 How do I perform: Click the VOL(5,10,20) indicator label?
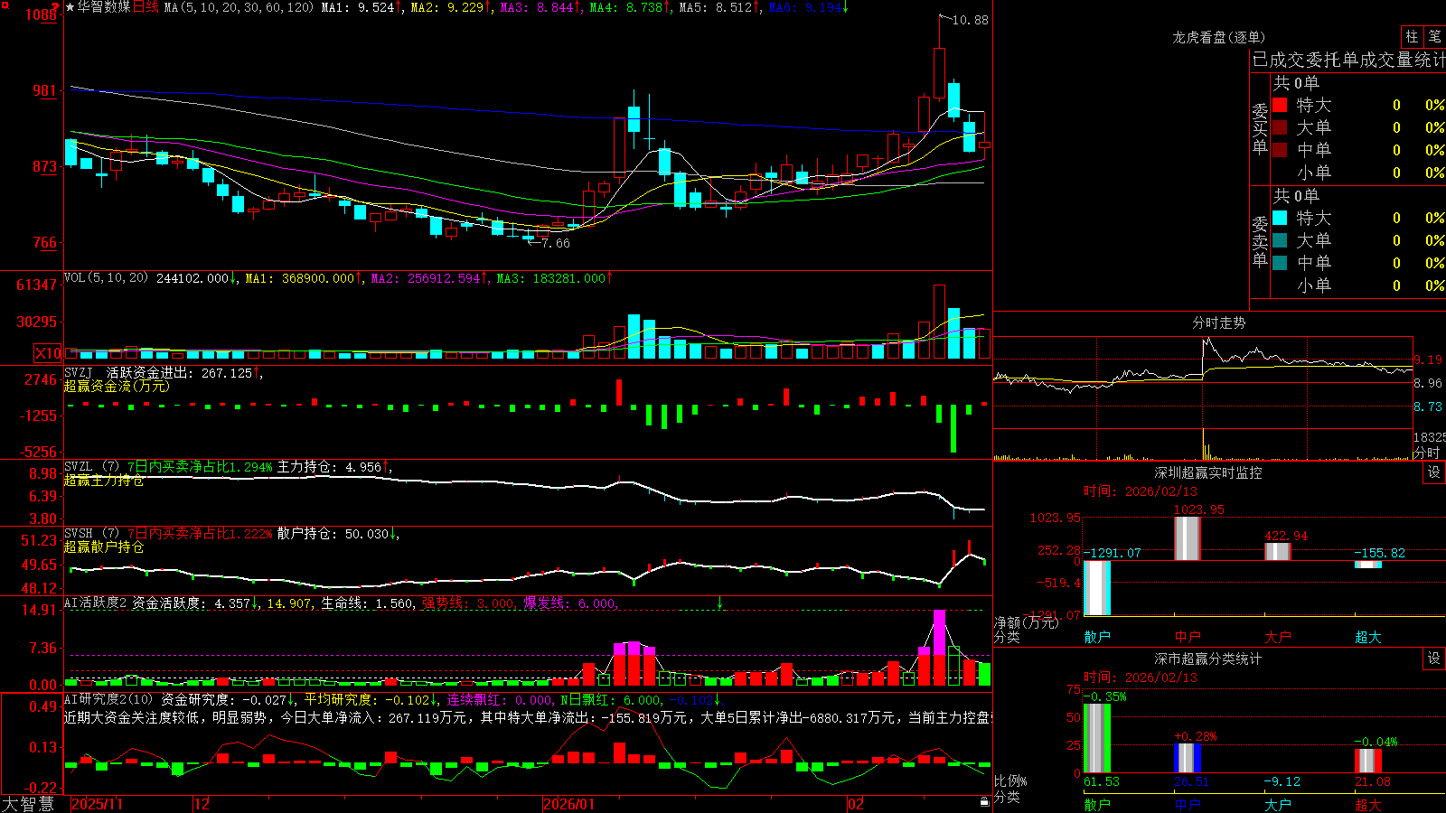[x=106, y=278]
